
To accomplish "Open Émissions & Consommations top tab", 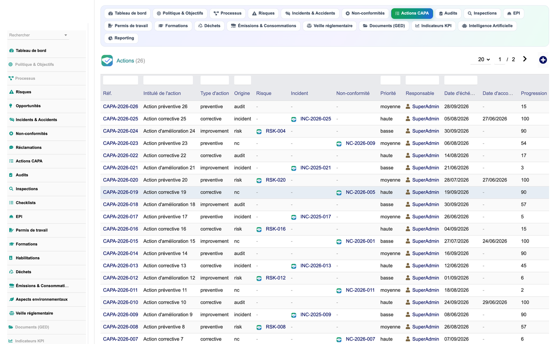I will click(x=263, y=26).
